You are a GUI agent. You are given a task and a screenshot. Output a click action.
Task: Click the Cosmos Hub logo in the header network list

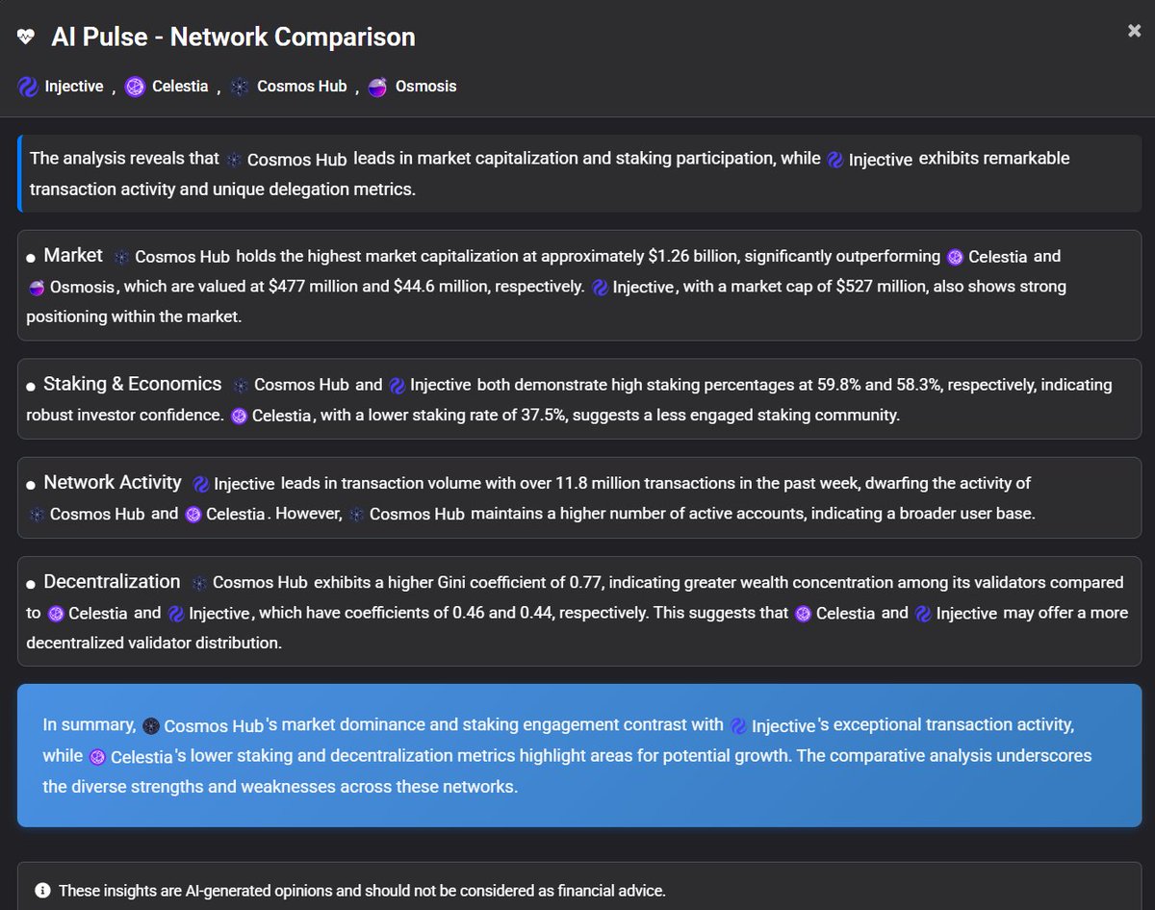(240, 87)
